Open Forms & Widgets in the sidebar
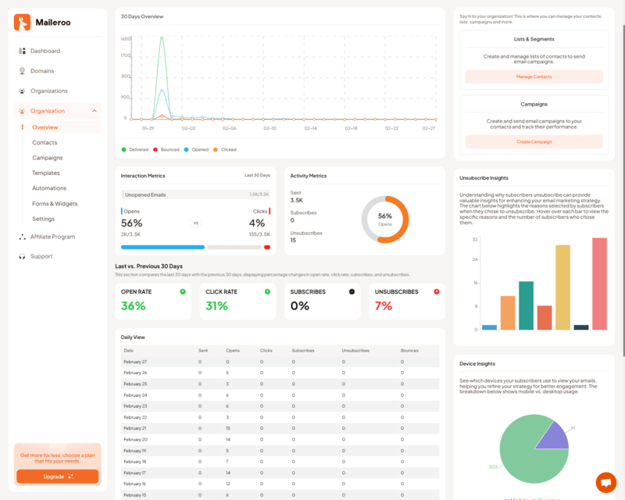625x500 pixels. pyautogui.click(x=55, y=204)
